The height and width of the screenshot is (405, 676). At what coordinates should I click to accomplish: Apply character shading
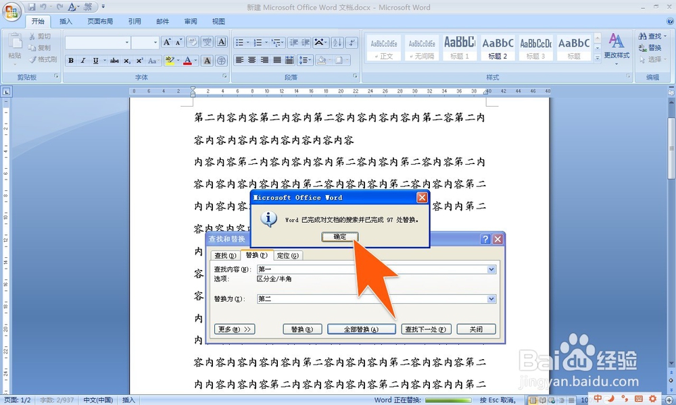coord(208,61)
